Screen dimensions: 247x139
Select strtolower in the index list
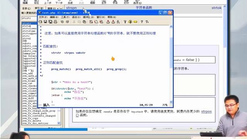pos(29,29)
